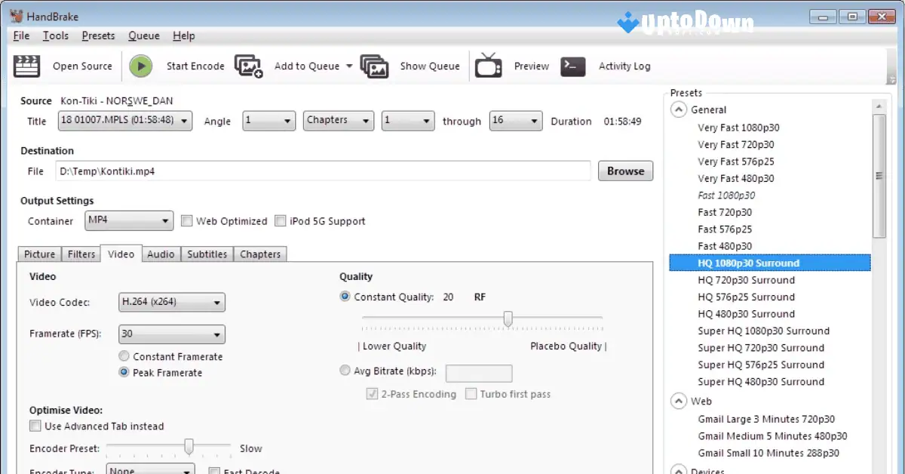Select the Super HQ 1080p30 Surround preset

click(763, 331)
